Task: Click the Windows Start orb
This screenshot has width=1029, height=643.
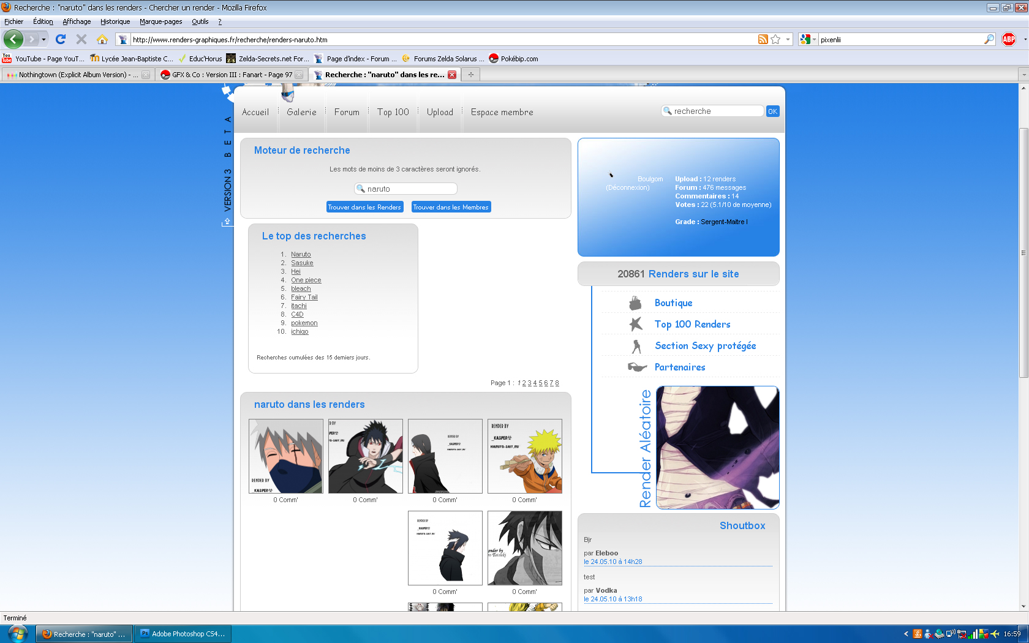Action: (x=17, y=634)
